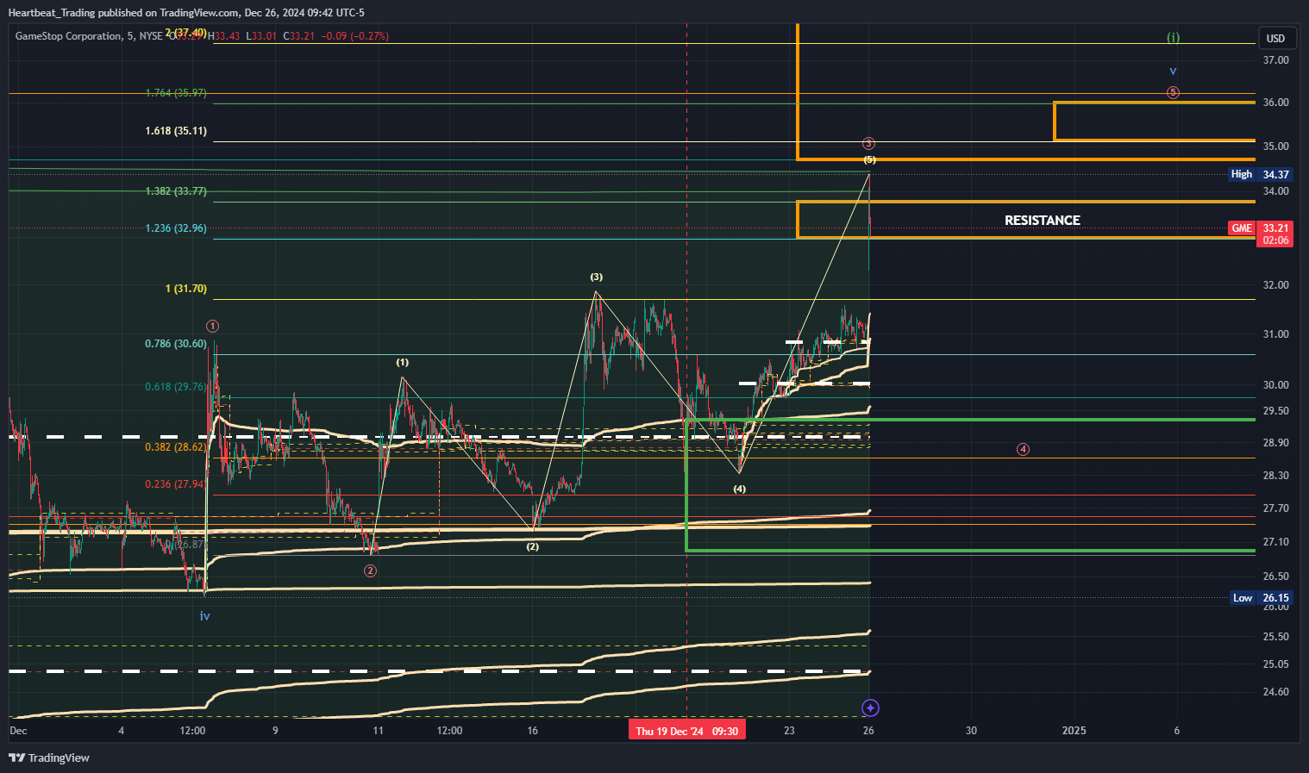Viewport: 1309px width, 773px height.
Task: Click the 36.00 price scale value
Action: click(x=1275, y=103)
